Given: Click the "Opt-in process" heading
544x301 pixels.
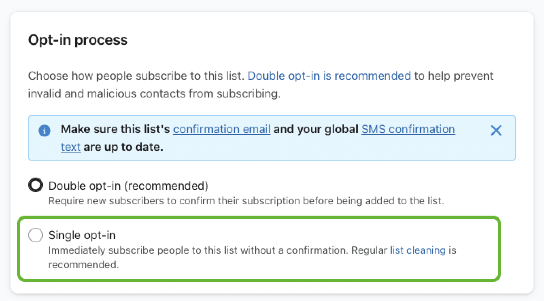Looking at the screenshot, I should pyautogui.click(x=78, y=40).
